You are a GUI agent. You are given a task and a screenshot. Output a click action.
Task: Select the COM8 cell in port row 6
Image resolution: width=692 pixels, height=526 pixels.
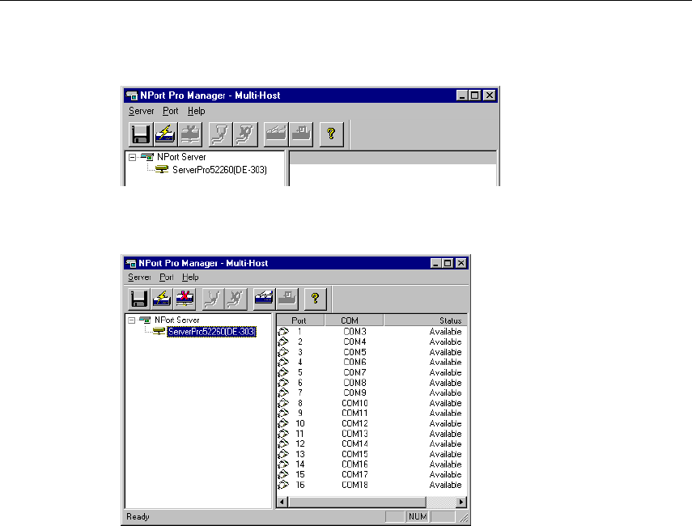click(x=354, y=383)
